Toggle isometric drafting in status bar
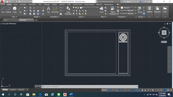The width and height of the screenshot is (173, 97). [x=126, y=90]
